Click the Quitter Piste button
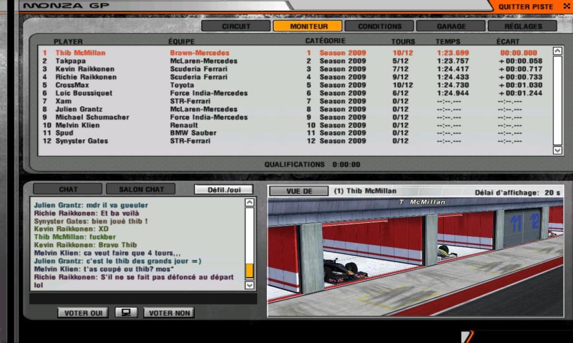This screenshot has height=343, width=573. click(525, 7)
